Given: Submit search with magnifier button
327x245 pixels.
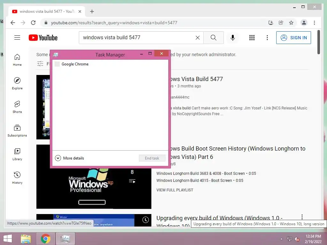Looking at the screenshot, I should [x=214, y=38].
